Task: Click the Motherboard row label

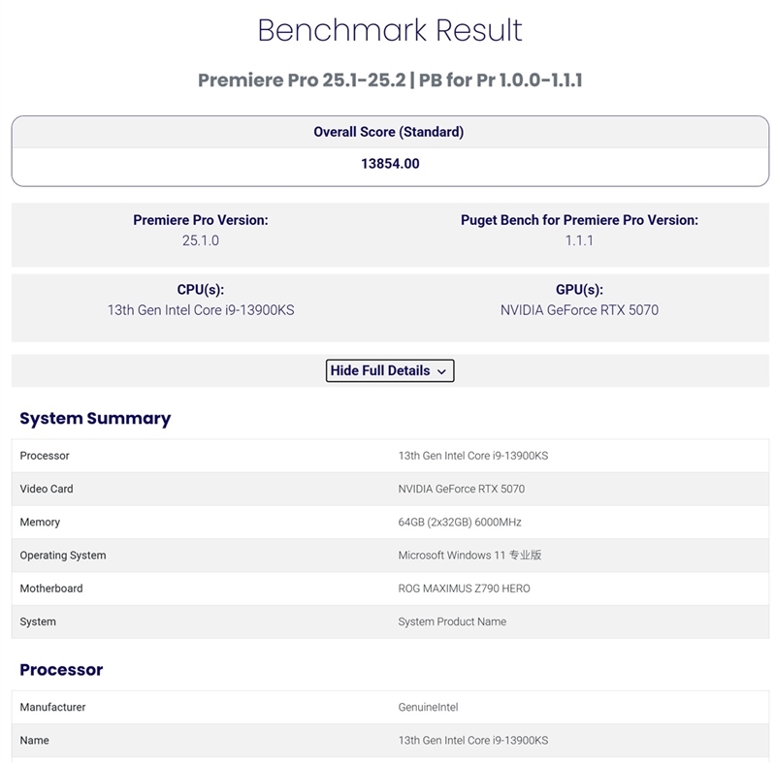Action: coord(51,588)
